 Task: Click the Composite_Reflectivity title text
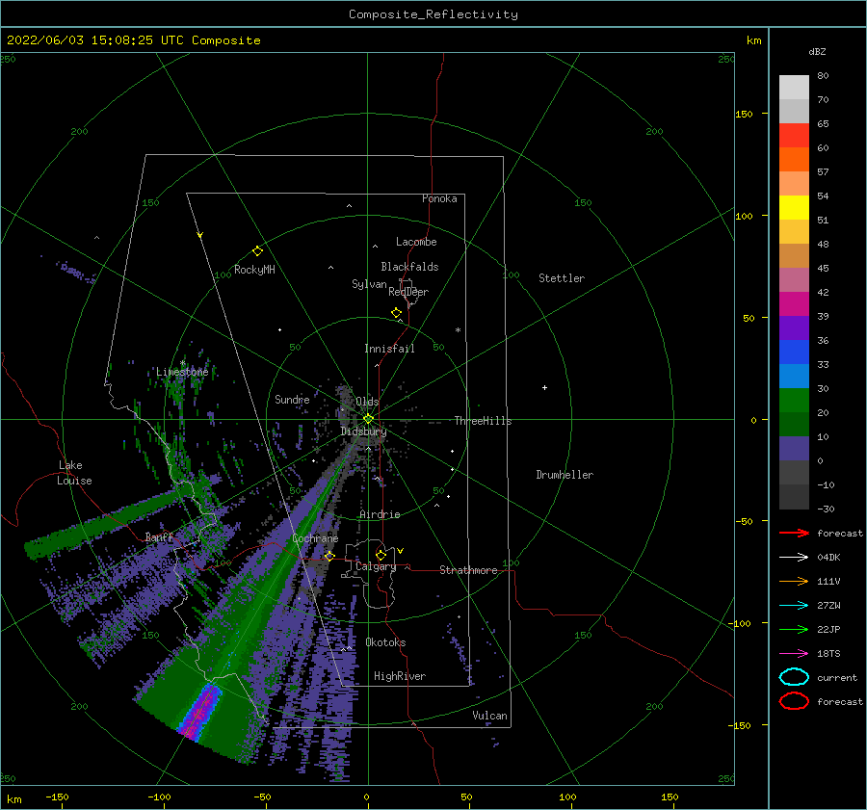[433, 14]
